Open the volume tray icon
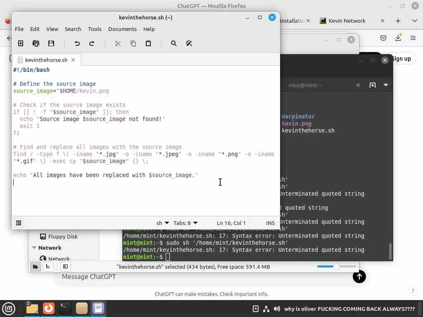 point(277,309)
